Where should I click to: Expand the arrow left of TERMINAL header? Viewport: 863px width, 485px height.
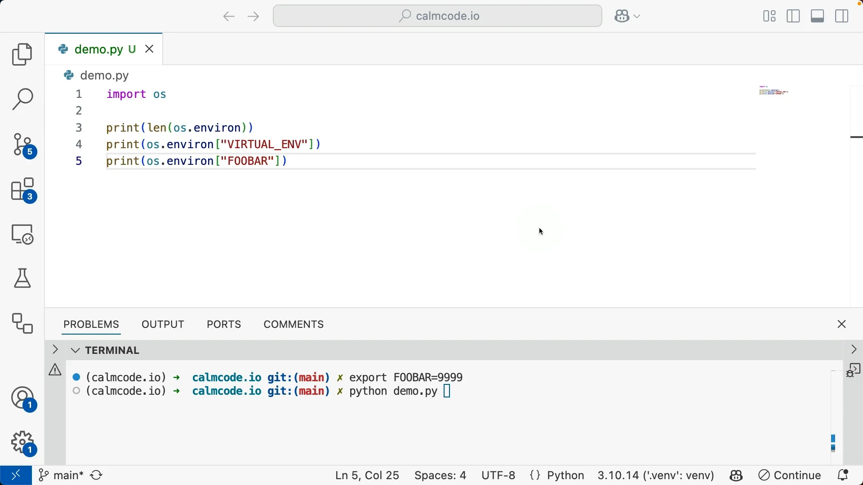coord(55,350)
